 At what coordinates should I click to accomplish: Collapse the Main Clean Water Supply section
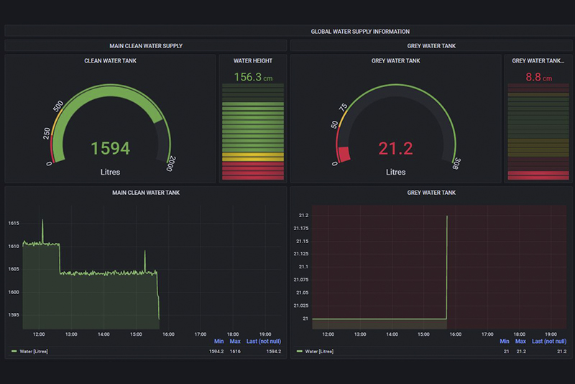tap(146, 46)
